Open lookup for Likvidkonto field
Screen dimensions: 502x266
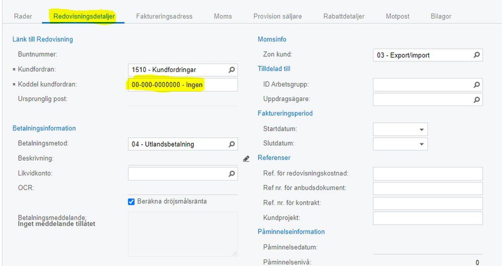click(231, 174)
